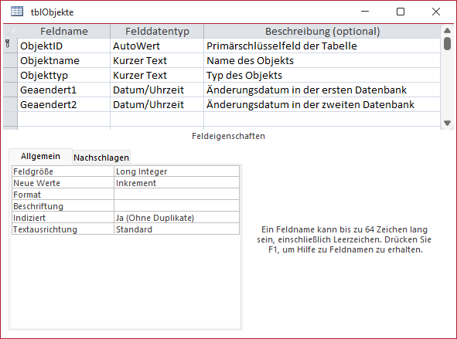Screen dimensions: 457x339
Task: Click the primary key icon beside ObjektID
Action: tap(8, 44)
